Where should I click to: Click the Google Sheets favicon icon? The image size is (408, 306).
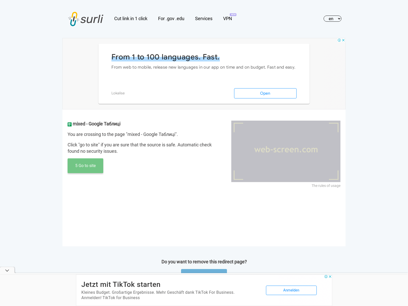coord(70,124)
